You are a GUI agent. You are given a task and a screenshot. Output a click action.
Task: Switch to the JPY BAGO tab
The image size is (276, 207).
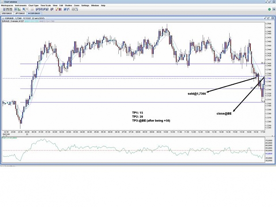(x=20, y=13)
